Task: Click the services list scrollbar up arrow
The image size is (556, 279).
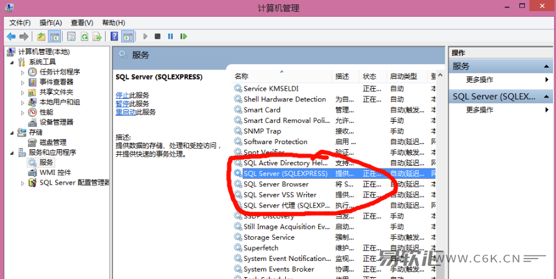Action: click(440, 76)
